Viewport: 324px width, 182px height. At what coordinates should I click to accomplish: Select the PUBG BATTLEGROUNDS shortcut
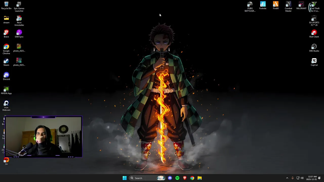(250, 7)
